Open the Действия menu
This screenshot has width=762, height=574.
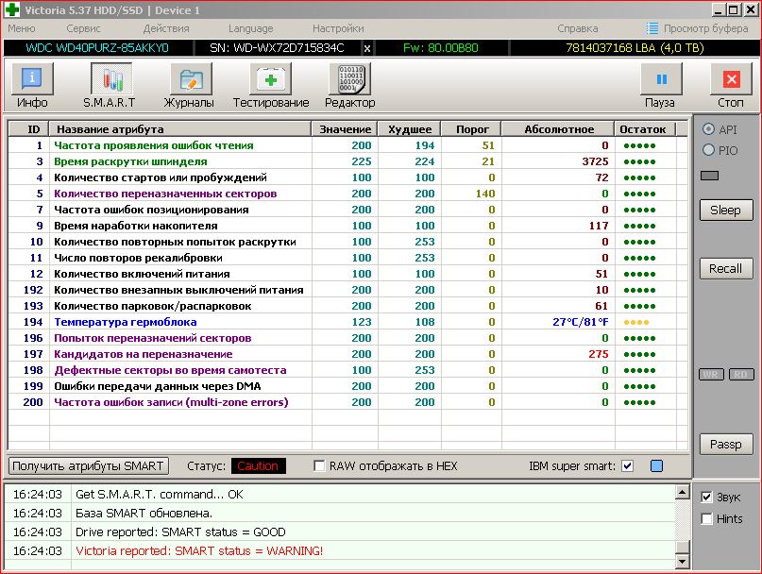pyautogui.click(x=166, y=28)
